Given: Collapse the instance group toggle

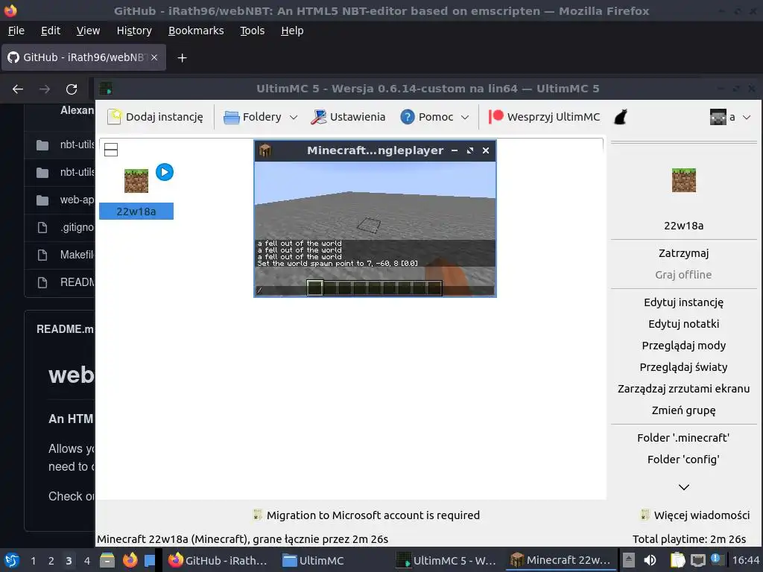Looking at the screenshot, I should tap(111, 150).
